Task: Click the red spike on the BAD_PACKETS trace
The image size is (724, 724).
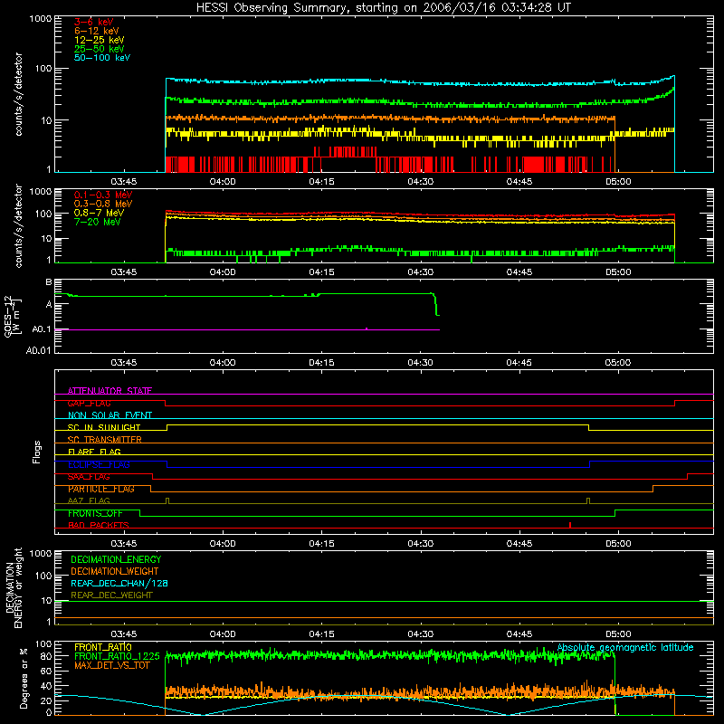Action: click(x=570, y=525)
